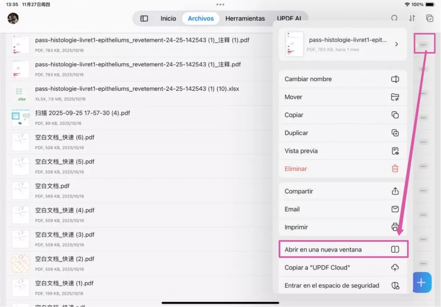The height and width of the screenshot is (307, 441).
Task: Toggle the sidebar panel icon
Action: (144, 19)
